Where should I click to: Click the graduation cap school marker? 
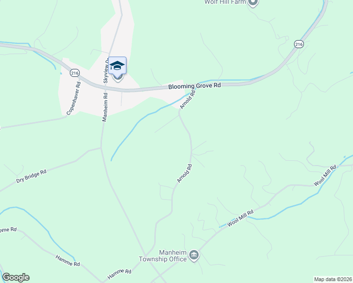(118, 66)
